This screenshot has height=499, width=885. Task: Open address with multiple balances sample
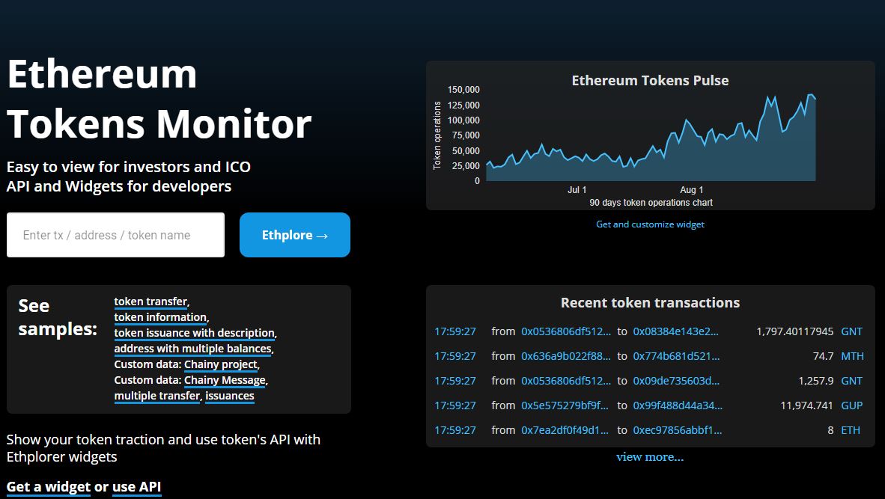[x=192, y=349]
